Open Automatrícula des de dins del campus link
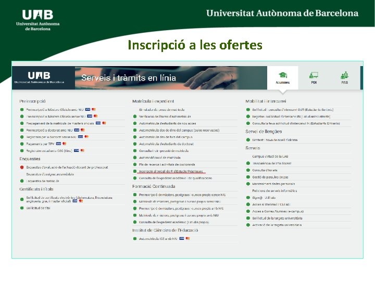This screenshot has height=281, width=375. pos(179,130)
